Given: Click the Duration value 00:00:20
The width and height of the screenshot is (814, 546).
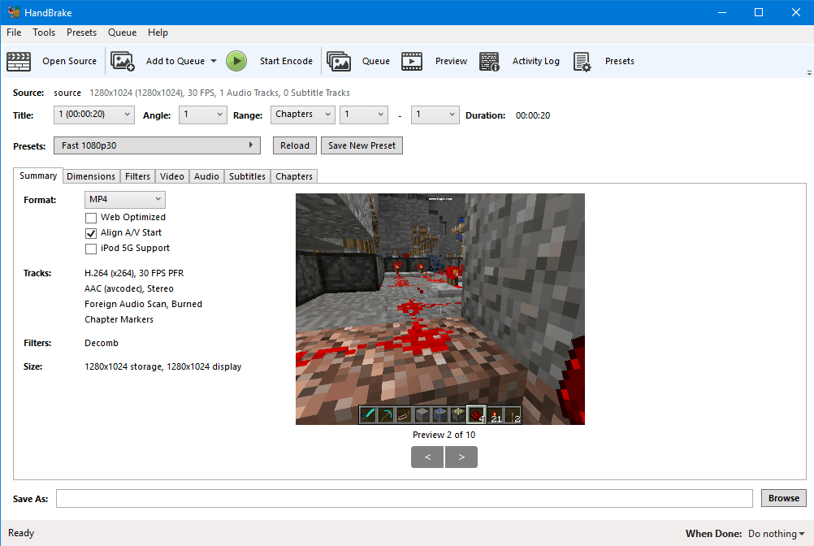Looking at the screenshot, I should (x=533, y=115).
